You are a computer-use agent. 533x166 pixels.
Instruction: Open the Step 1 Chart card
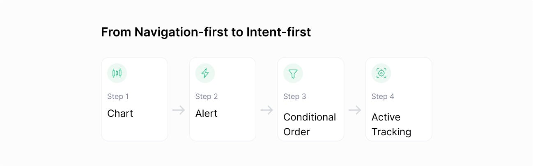[135, 99]
